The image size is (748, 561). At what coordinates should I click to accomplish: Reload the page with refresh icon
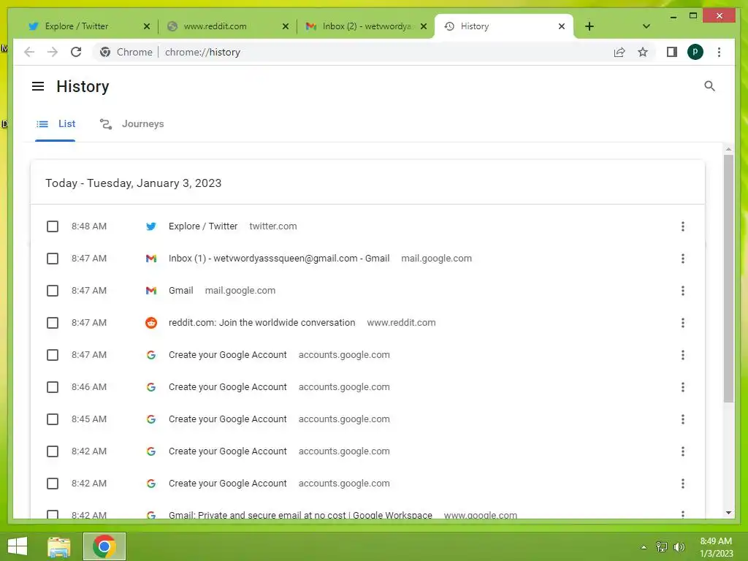pyautogui.click(x=76, y=52)
